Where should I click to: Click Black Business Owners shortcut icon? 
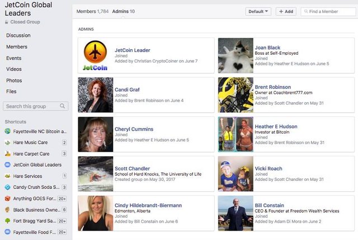7,210
